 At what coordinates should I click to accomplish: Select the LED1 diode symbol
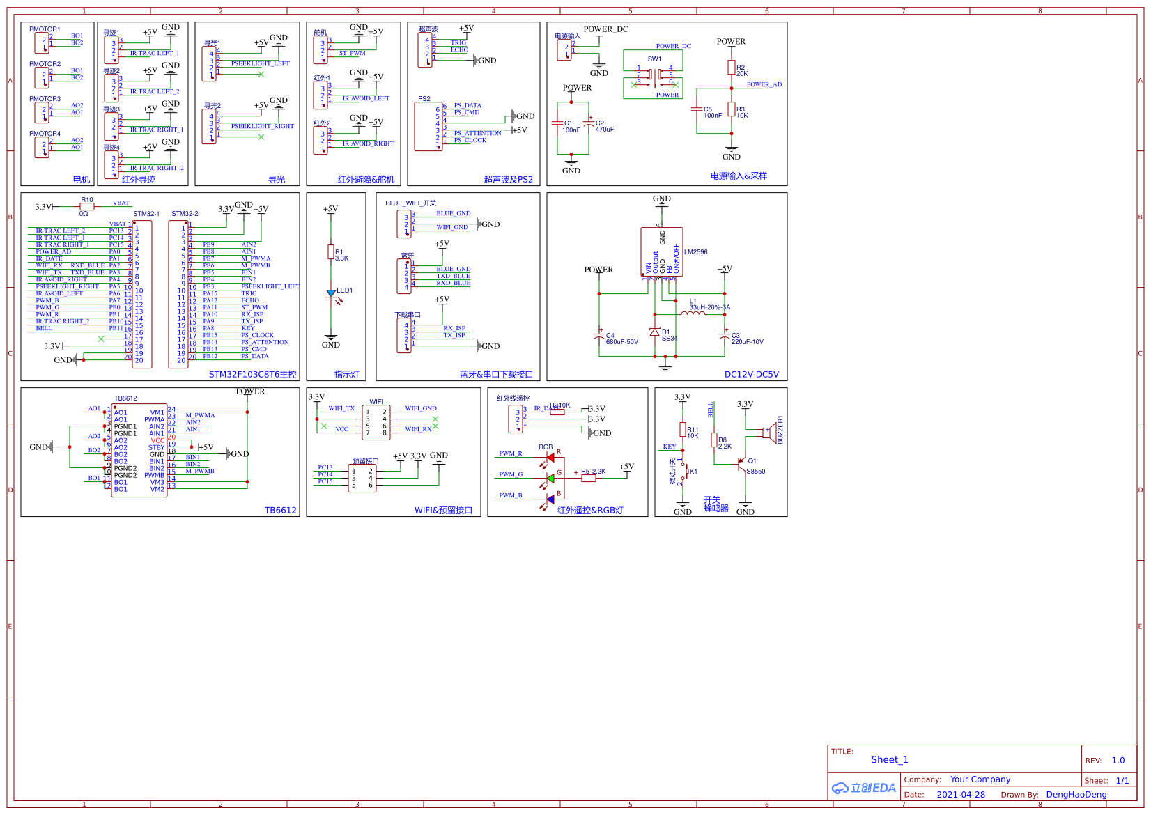pyautogui.click(x=331, y=293)
